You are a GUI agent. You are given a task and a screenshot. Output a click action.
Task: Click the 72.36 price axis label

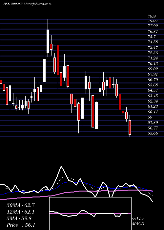(153, 53)
